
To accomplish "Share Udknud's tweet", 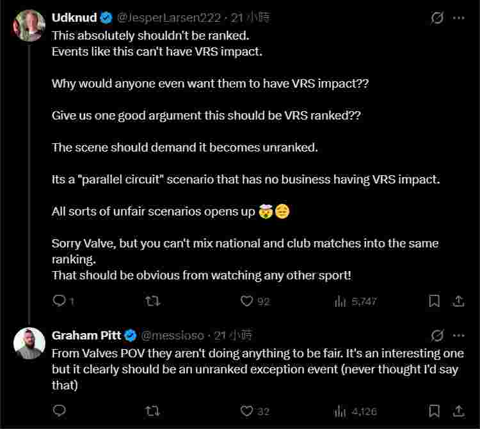I will click(x=458, y=300).
